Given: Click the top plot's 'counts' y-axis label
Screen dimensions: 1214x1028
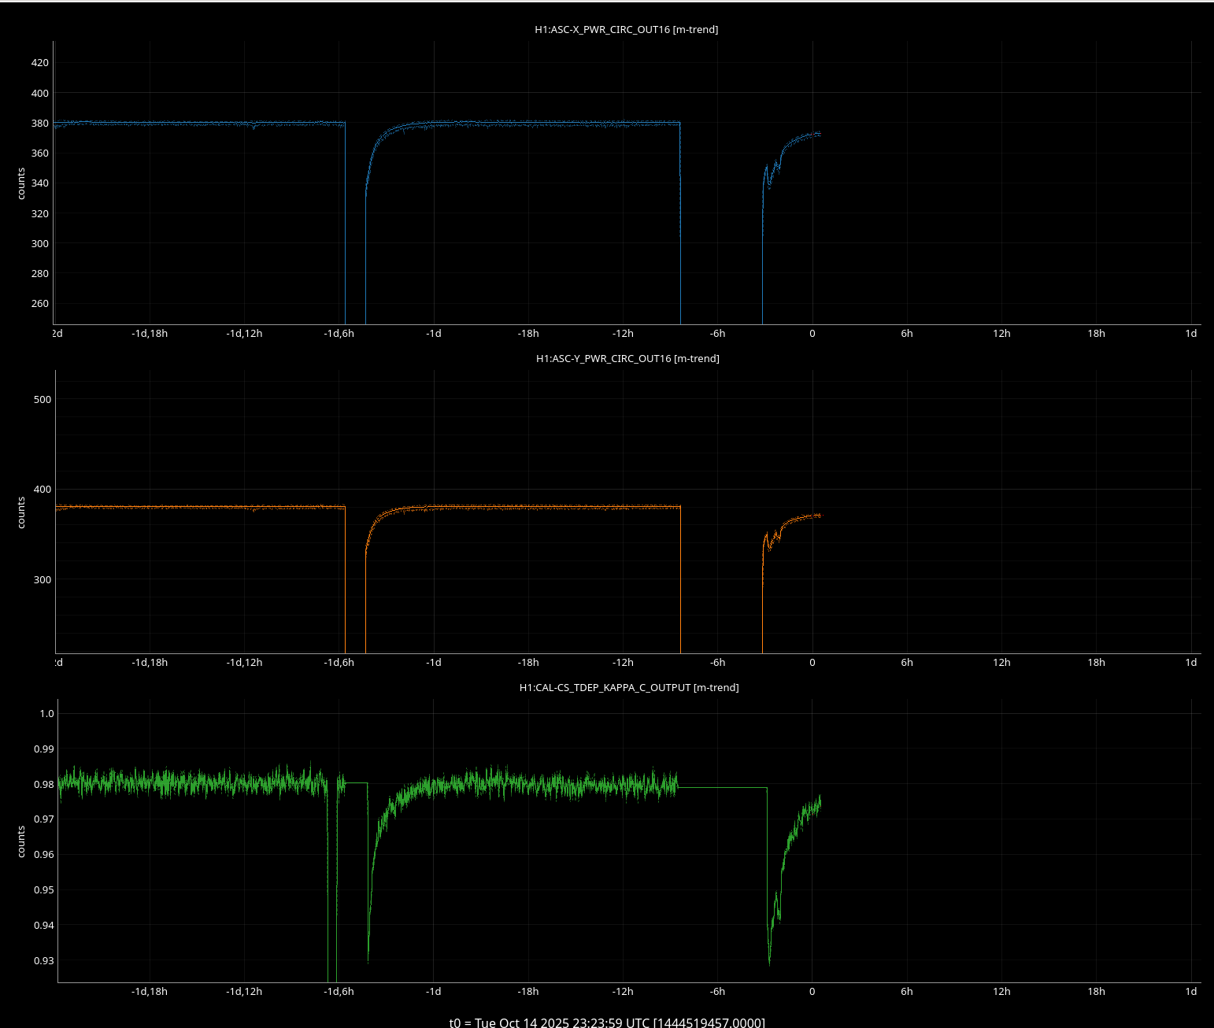Looking at the screenshot, I should tap(21, 183).
